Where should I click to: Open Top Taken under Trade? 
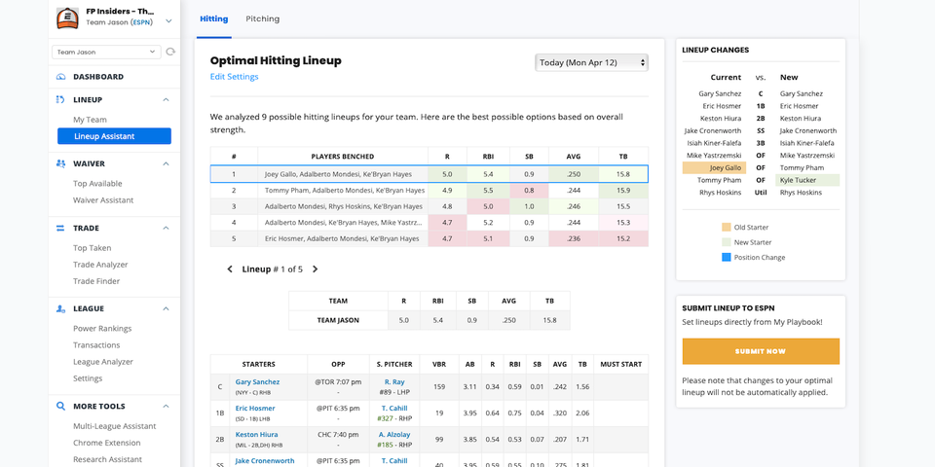pos(93,248)
